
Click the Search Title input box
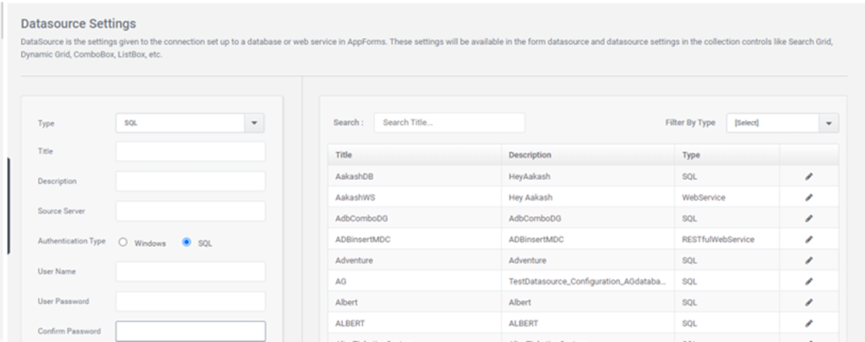coord(449,122)
